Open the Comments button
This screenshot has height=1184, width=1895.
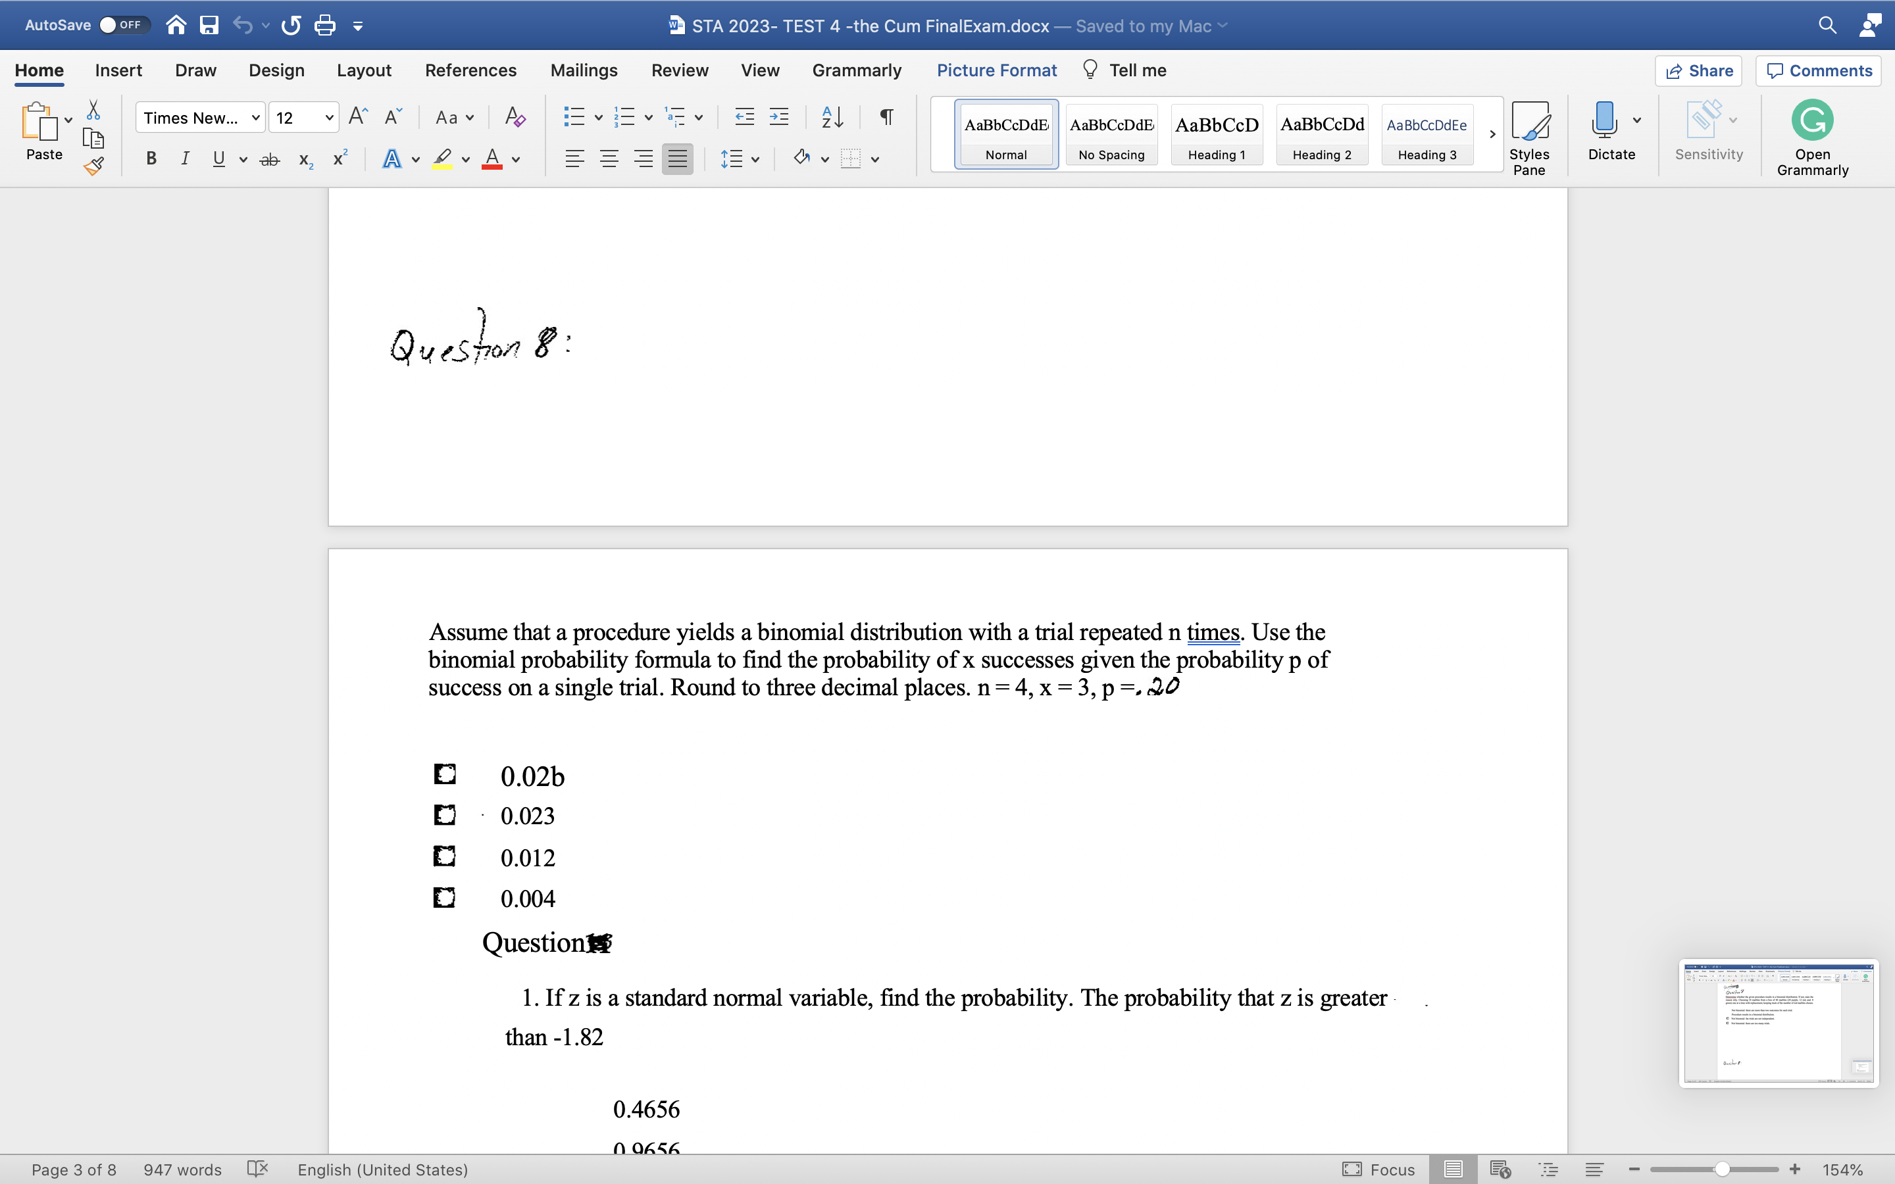pyautogui.click(x=1819, y=70)
